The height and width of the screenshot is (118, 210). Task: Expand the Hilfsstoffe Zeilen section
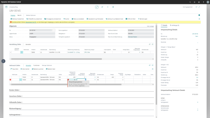point(16,102)
